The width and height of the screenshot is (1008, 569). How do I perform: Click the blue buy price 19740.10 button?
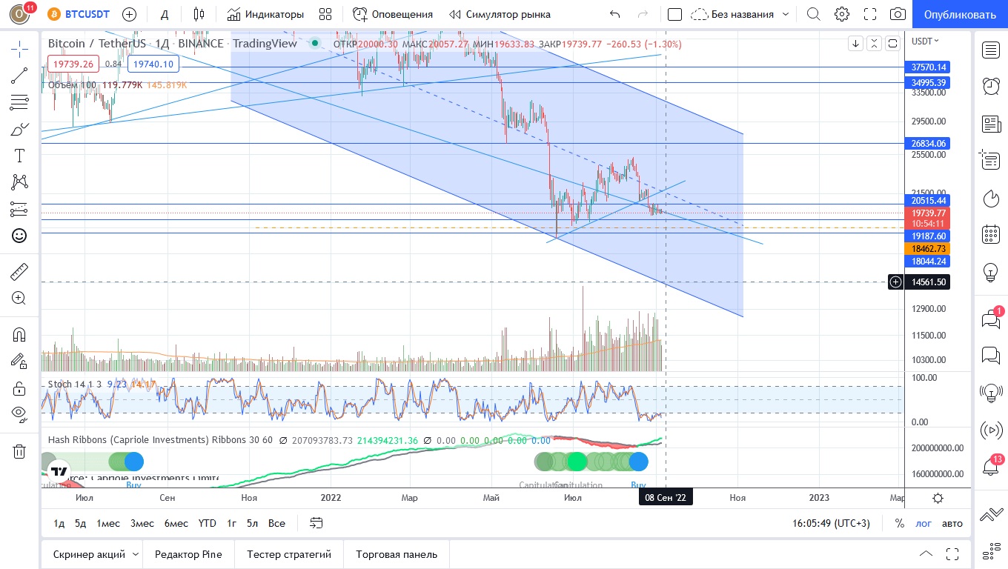tap(153, 64)
